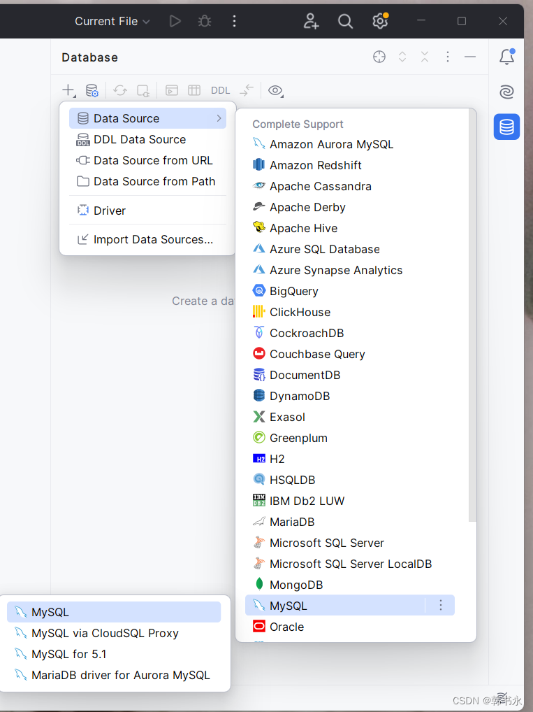The width and height of the screenshot is (533, 712).
Task: Select DynamoDB data source
Action: pos(350,396)
